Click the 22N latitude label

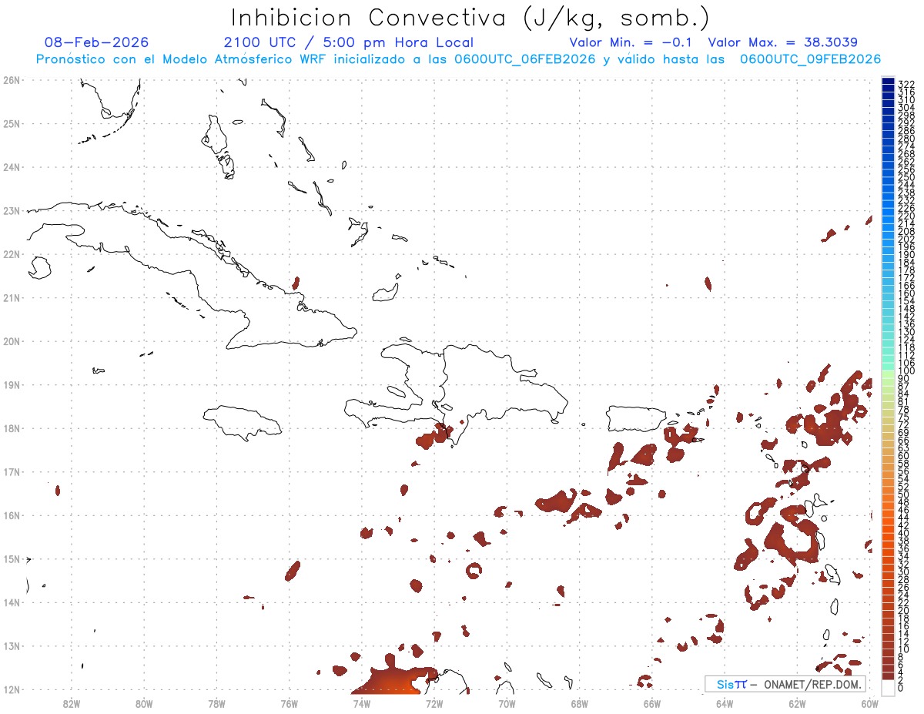(11, 254)
